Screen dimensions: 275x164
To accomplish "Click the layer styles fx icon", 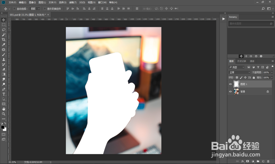I will [x=243, y=161].
